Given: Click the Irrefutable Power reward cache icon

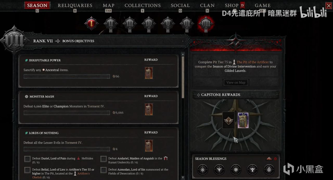Looking at the screenshot, I should click(149, 73).
